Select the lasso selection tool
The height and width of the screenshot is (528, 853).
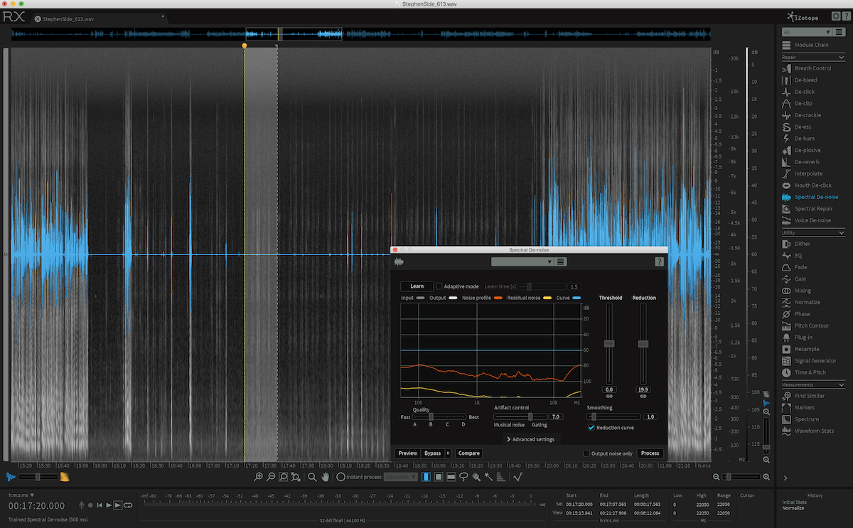pos(463,477)
